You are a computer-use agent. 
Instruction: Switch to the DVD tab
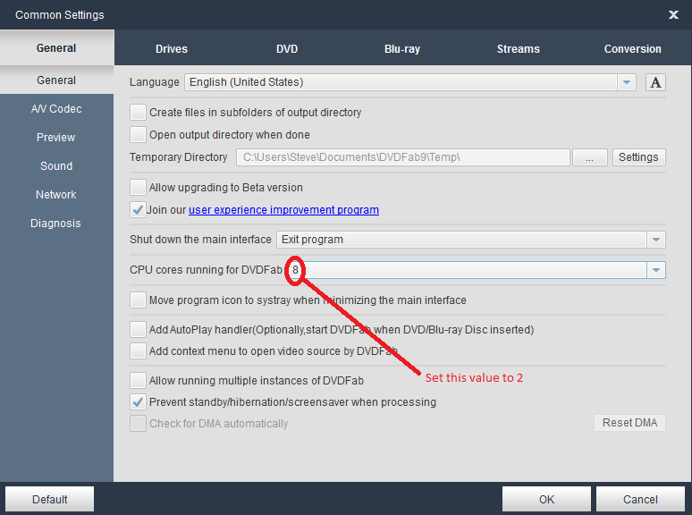tap(287, 48)
